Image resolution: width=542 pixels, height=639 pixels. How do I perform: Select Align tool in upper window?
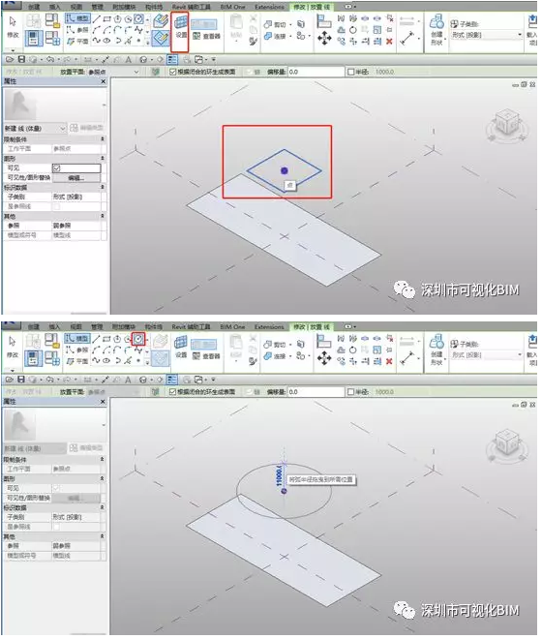(x=324, y=21)
